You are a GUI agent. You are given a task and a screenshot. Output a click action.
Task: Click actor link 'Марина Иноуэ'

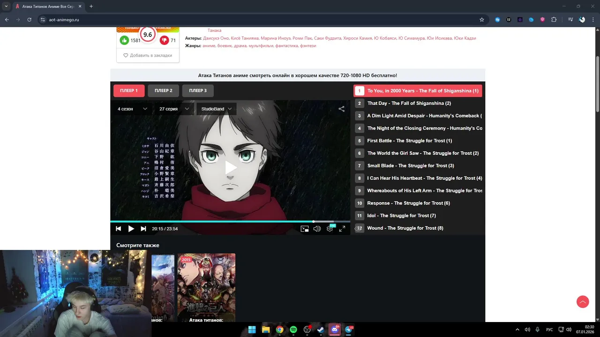pos(275,38)
